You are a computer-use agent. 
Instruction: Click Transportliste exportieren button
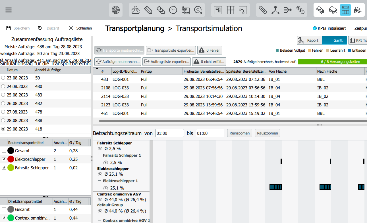coord(171,50)
